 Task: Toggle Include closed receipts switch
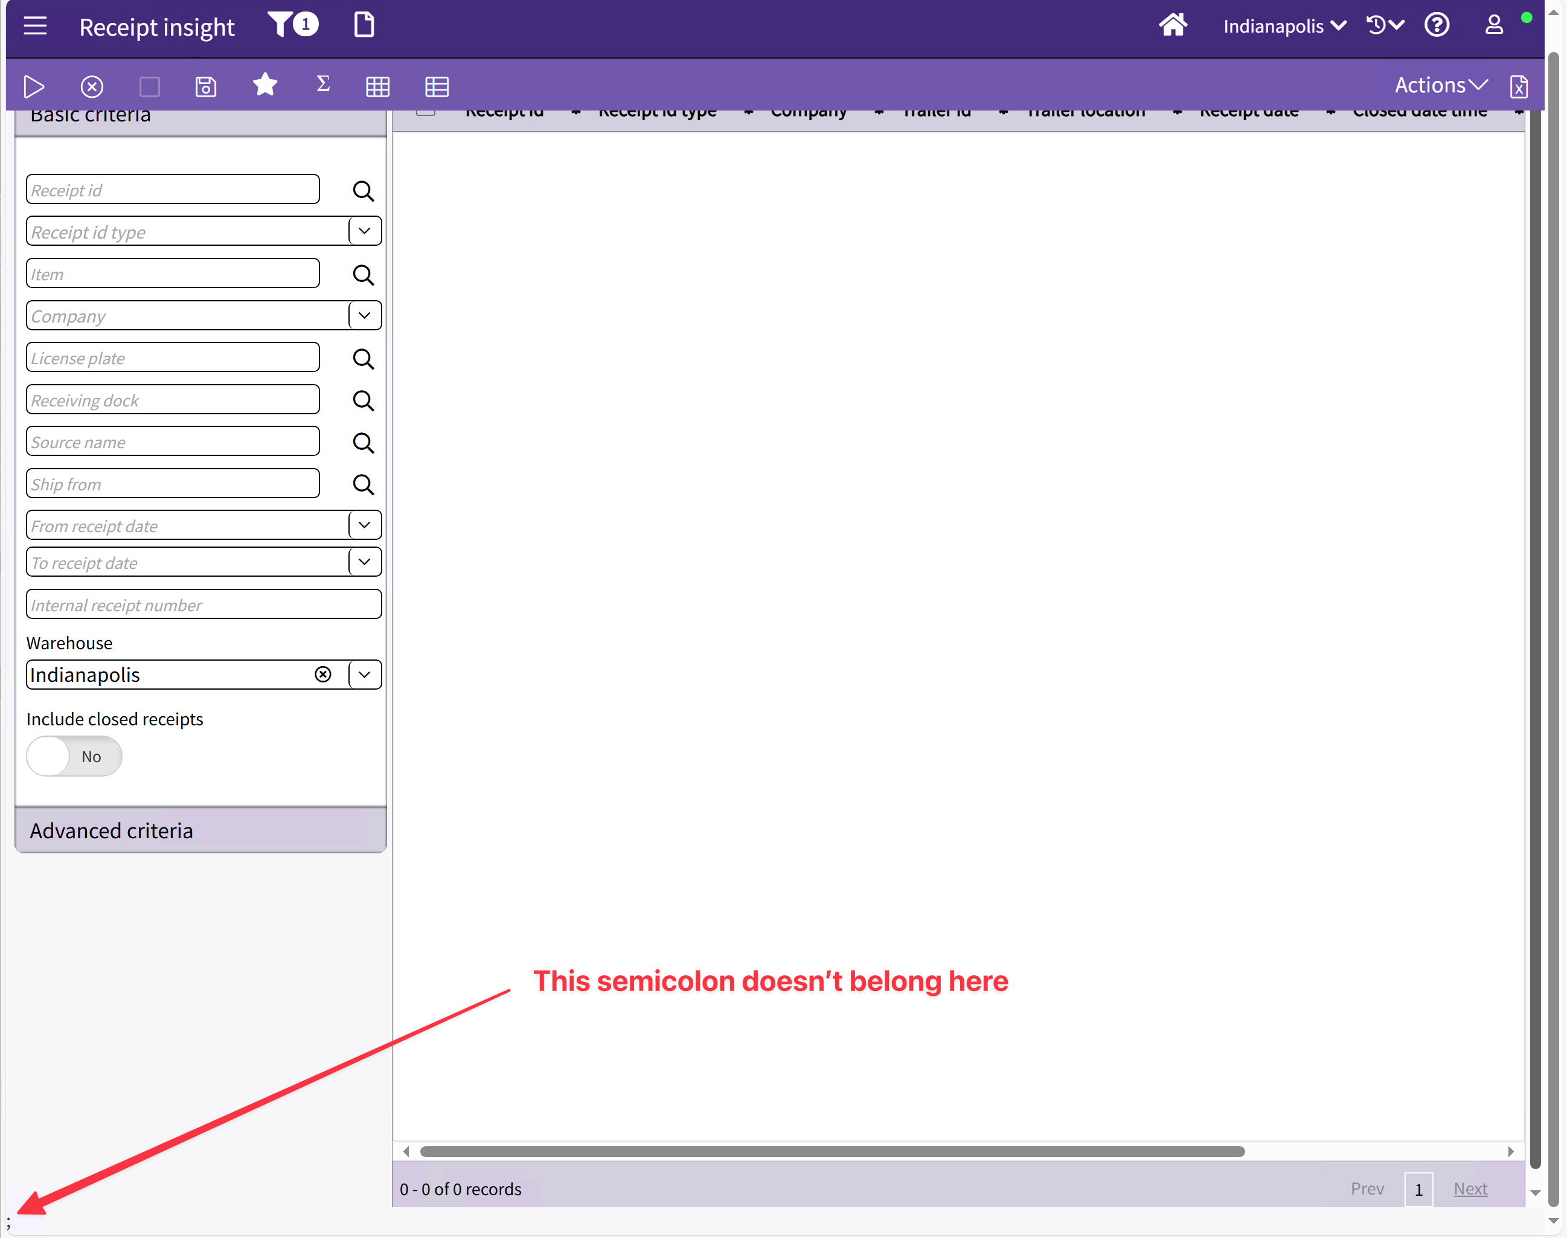74,756
